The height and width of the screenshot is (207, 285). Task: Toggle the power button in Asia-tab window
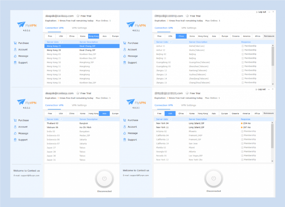[x=104, y=178]
